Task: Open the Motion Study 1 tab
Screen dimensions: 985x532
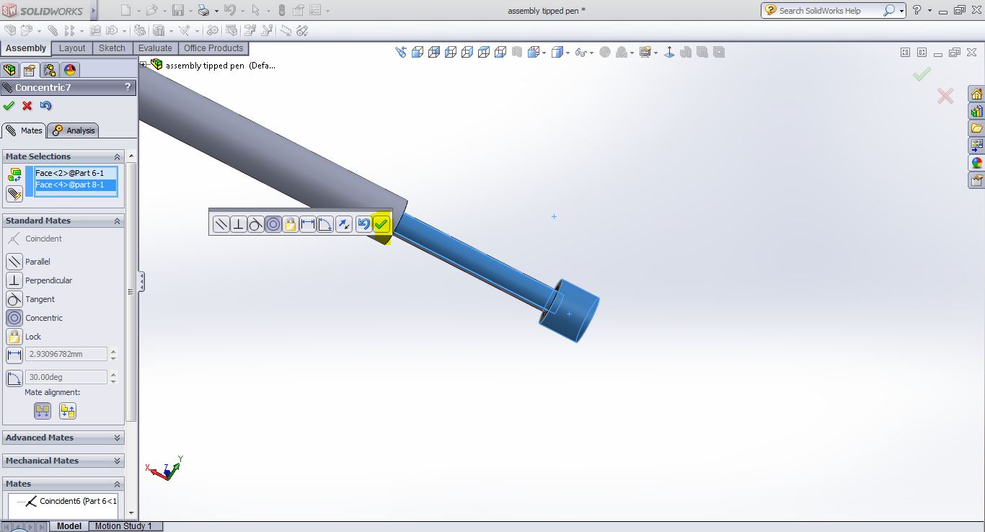Action: pos(124,526)
